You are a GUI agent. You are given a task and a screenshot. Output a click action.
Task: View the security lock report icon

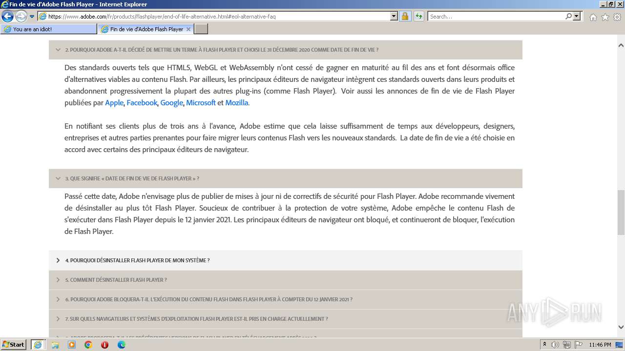pyautogui.click(x=405, y=16)
